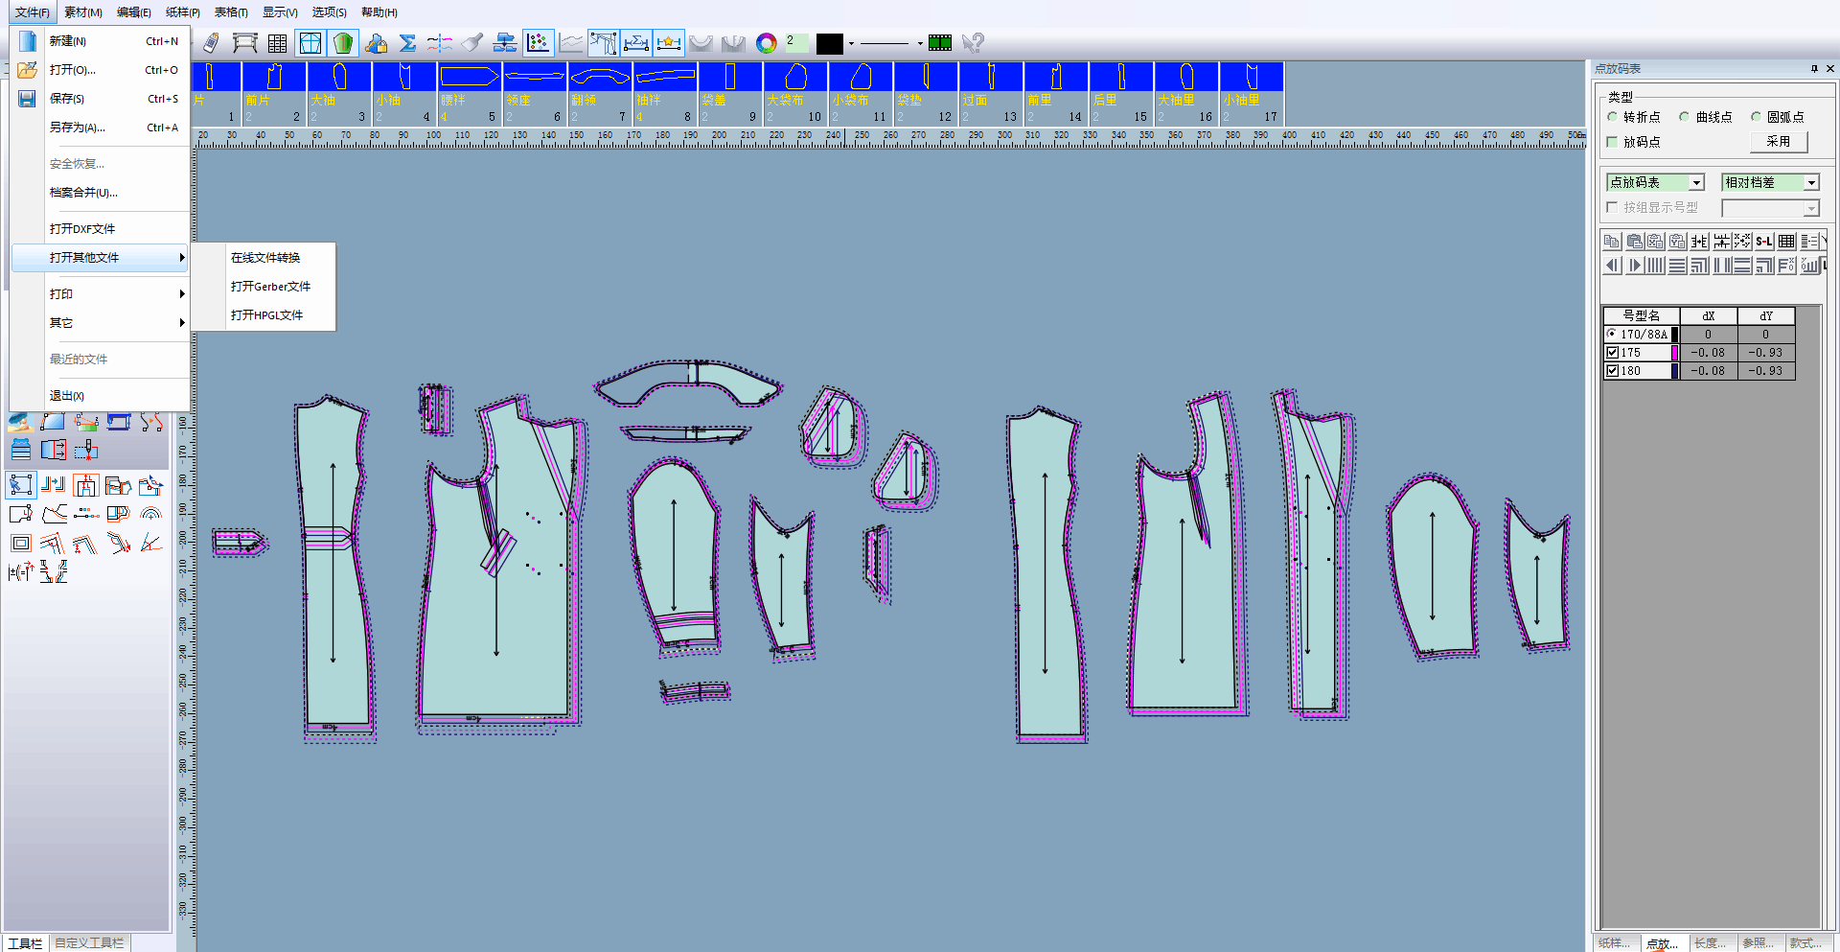Open the color wheel tool in toolbar
Screen dimensions: 1840x952
point(766,43)
